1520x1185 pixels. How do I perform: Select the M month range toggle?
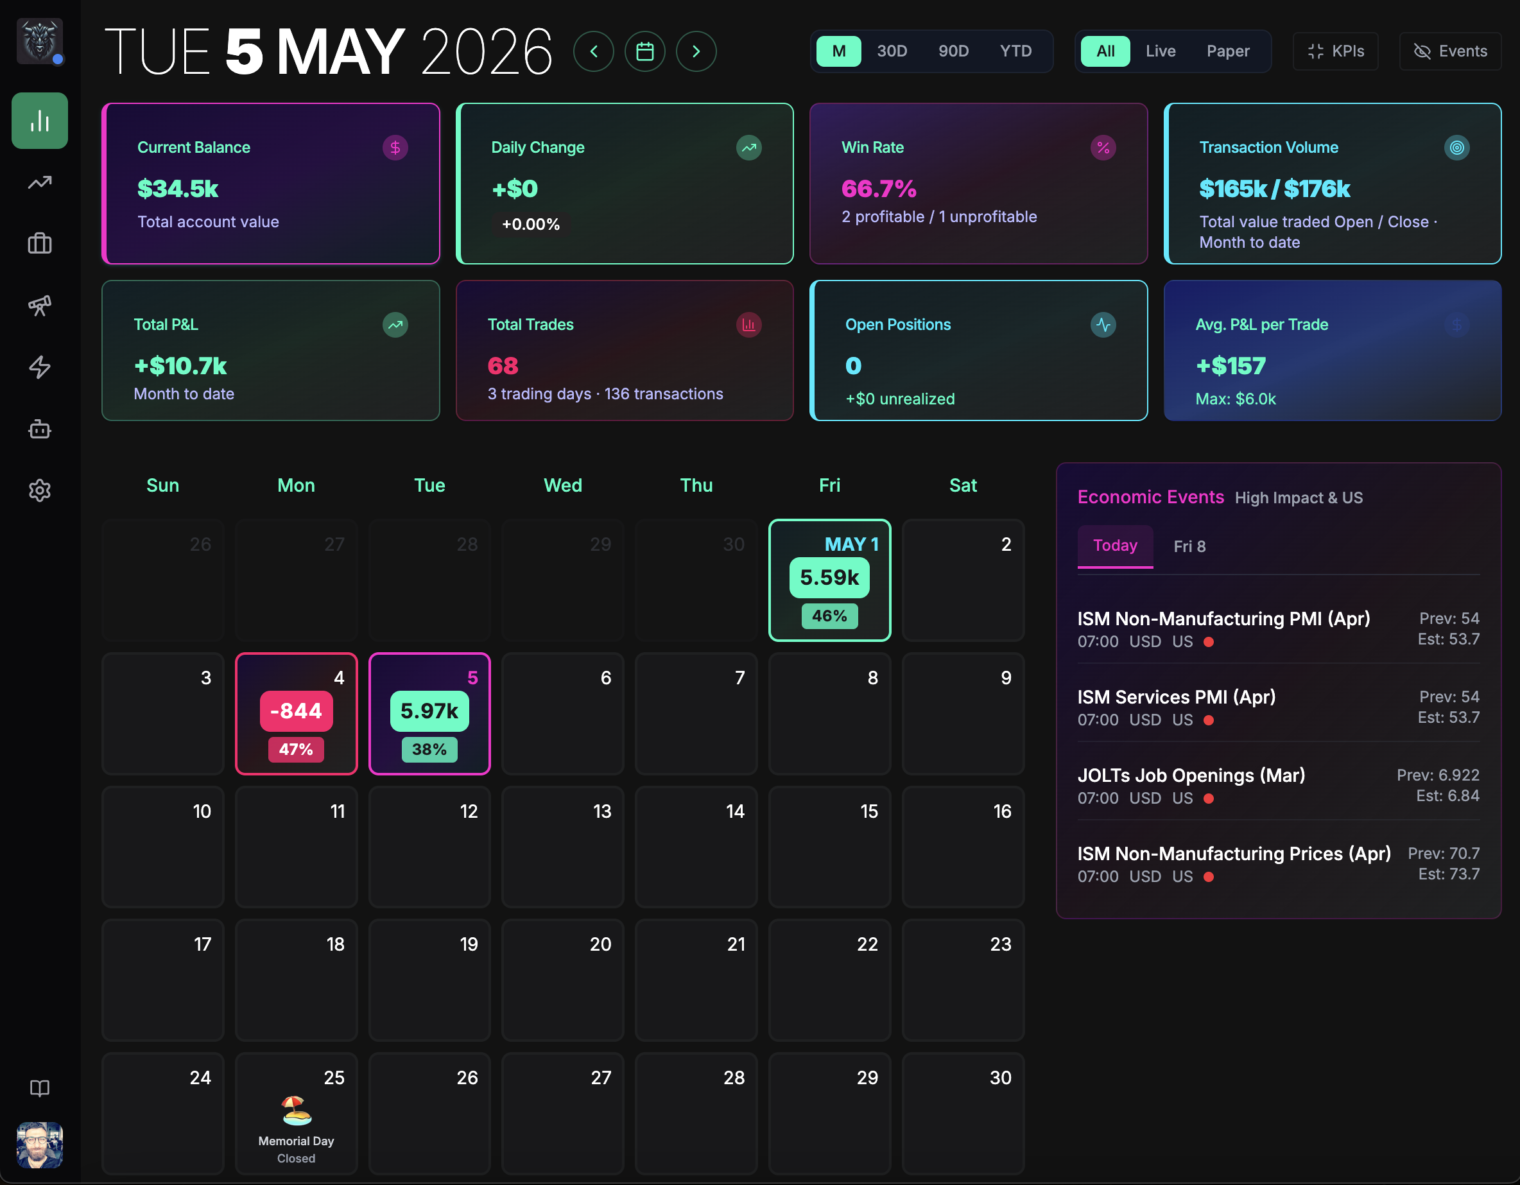(839, 51)
